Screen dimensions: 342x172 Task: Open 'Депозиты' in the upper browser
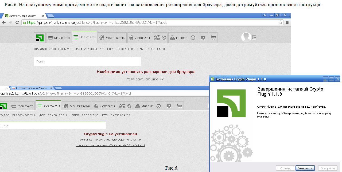point(139,38)
